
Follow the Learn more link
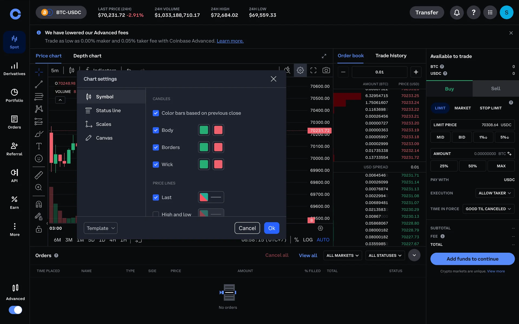pos(230,41)
